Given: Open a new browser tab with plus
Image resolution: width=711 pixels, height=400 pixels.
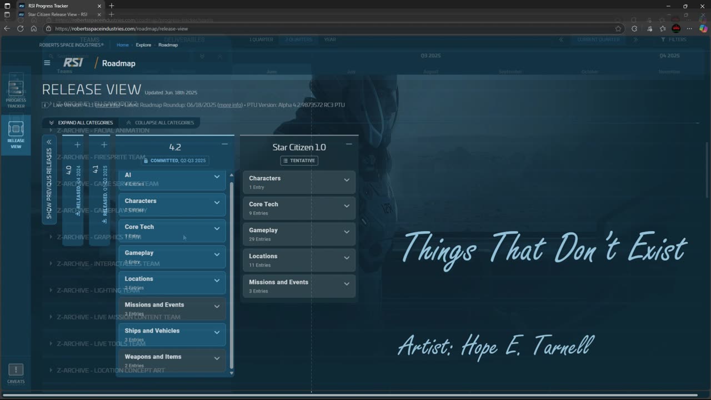Looking at the screenshot, I should coord(112,6).
